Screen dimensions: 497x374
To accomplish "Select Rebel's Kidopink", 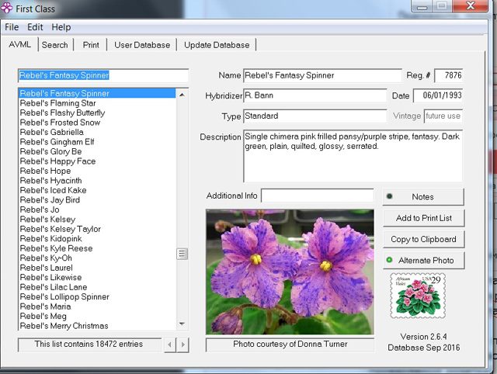I will 97,238.
